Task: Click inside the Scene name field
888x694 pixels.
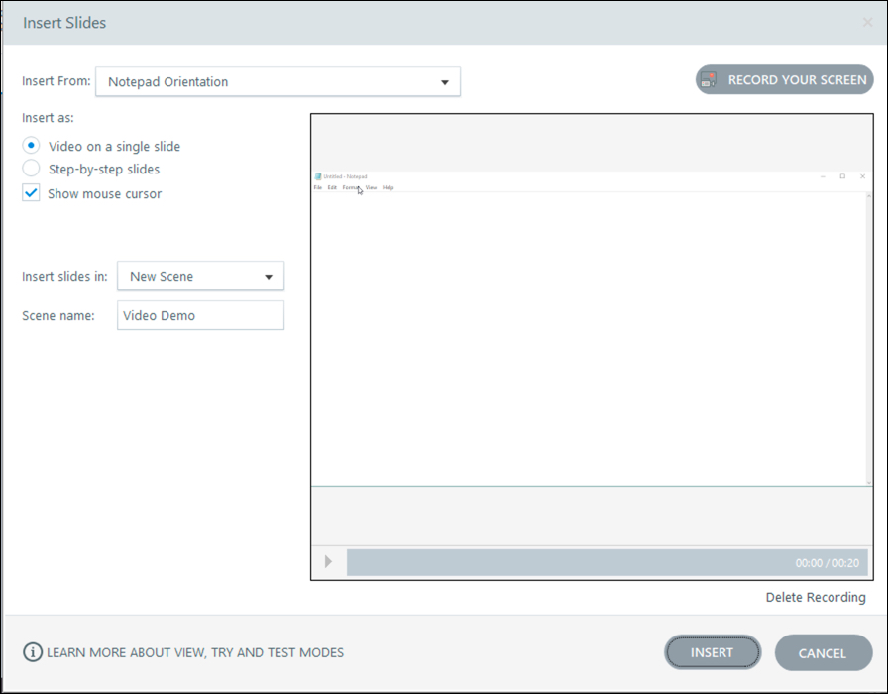Action: pos(200,314)
